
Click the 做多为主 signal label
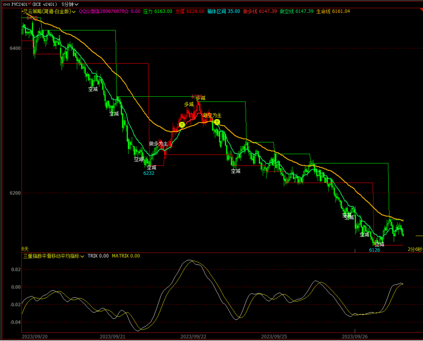tap(158, 143)
